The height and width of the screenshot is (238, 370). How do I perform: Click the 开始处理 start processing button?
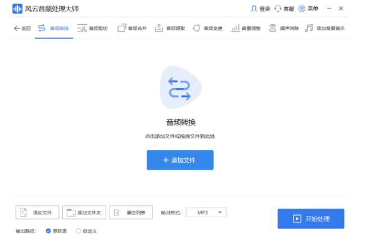click(x=311, y=219)
